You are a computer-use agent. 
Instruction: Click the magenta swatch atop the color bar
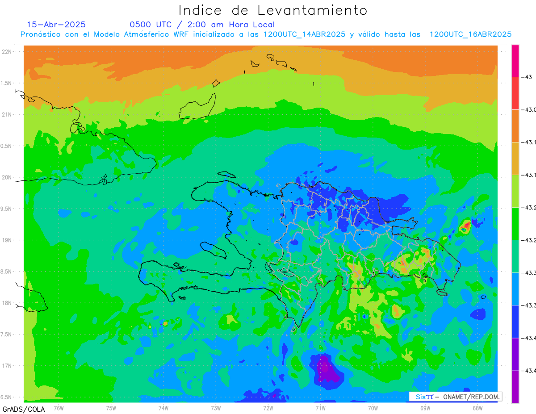tap(515, 61)
